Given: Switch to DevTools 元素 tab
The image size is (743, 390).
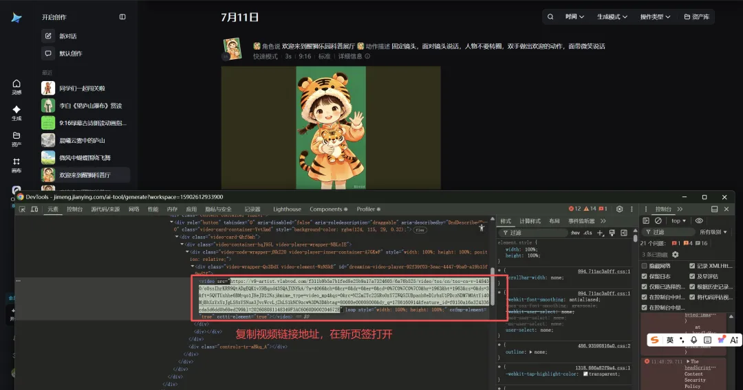Looking at the screenshot, I should click(x=52, y=209).
